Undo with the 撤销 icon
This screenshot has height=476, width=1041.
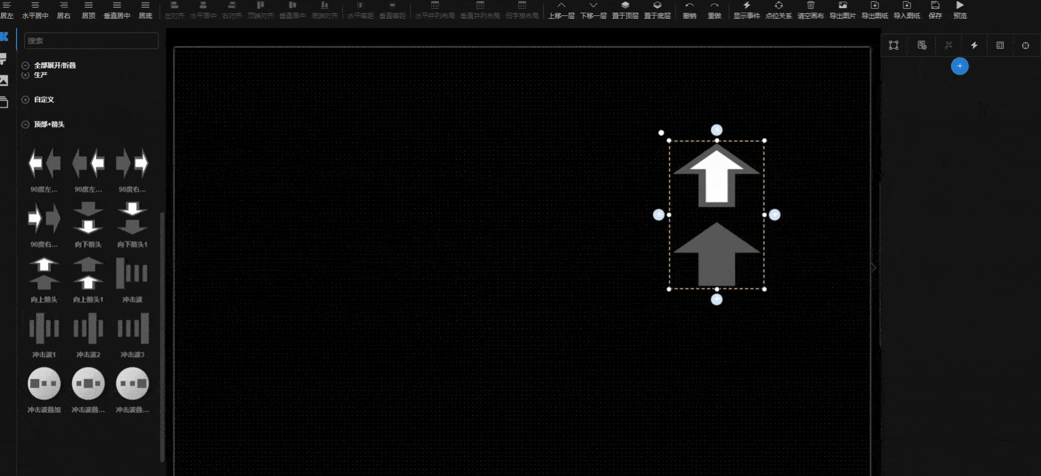tap(689, 5)
